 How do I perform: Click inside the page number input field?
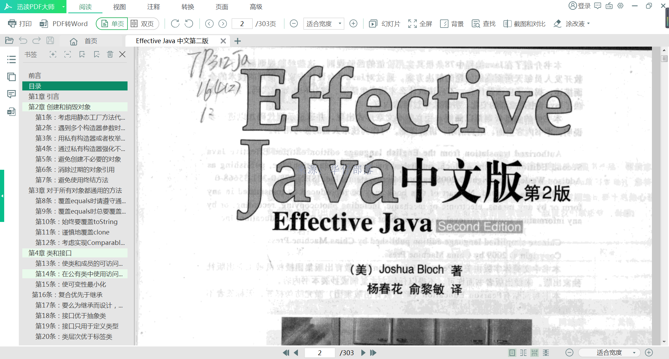pos(242,24)
